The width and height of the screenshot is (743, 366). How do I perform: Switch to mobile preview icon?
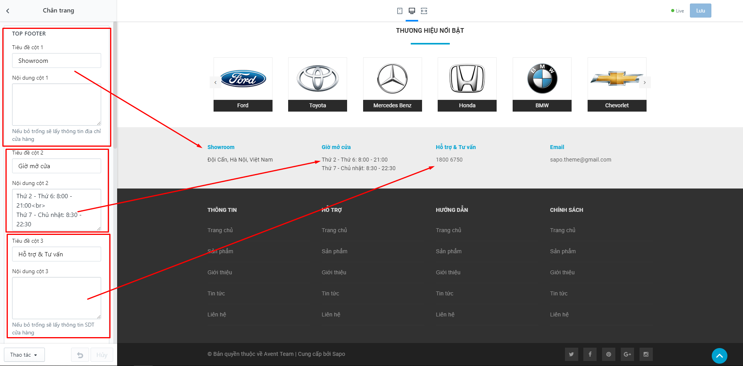pyautogui.click(x=400, y=11)
